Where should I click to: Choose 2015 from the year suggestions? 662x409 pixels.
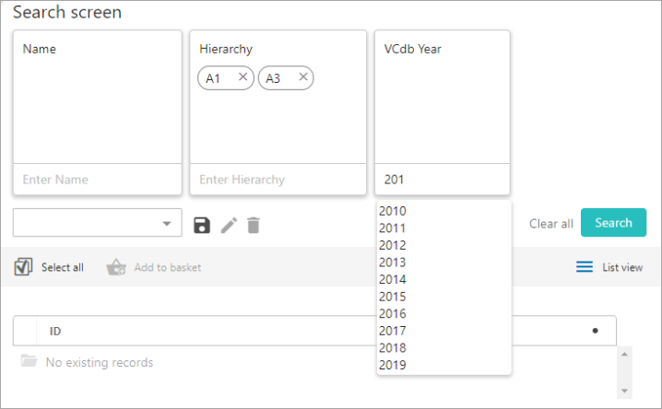tap(392, 297)
